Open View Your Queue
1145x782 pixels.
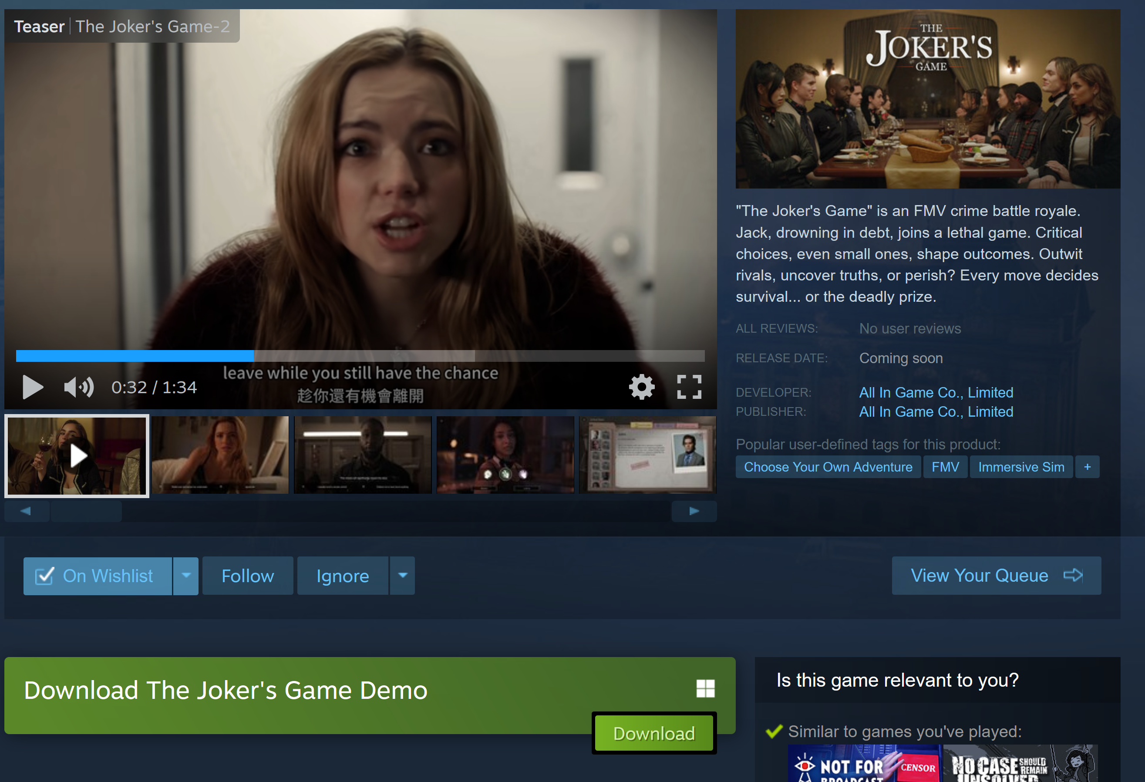(x=996, y=576)
